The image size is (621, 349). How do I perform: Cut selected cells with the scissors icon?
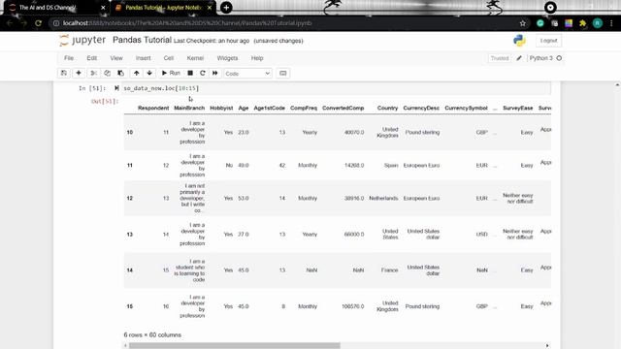[94, 74]
